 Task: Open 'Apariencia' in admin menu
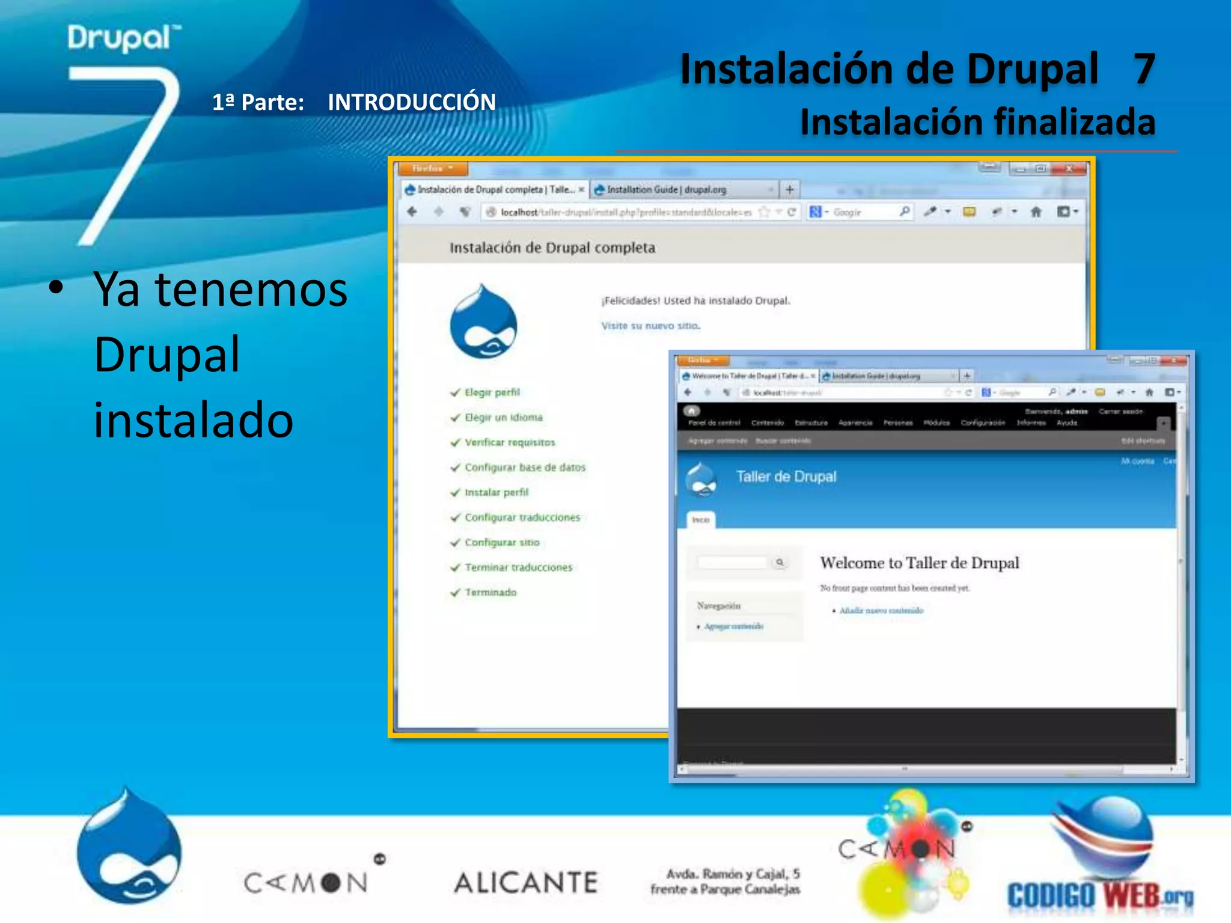tap(855, 423)
